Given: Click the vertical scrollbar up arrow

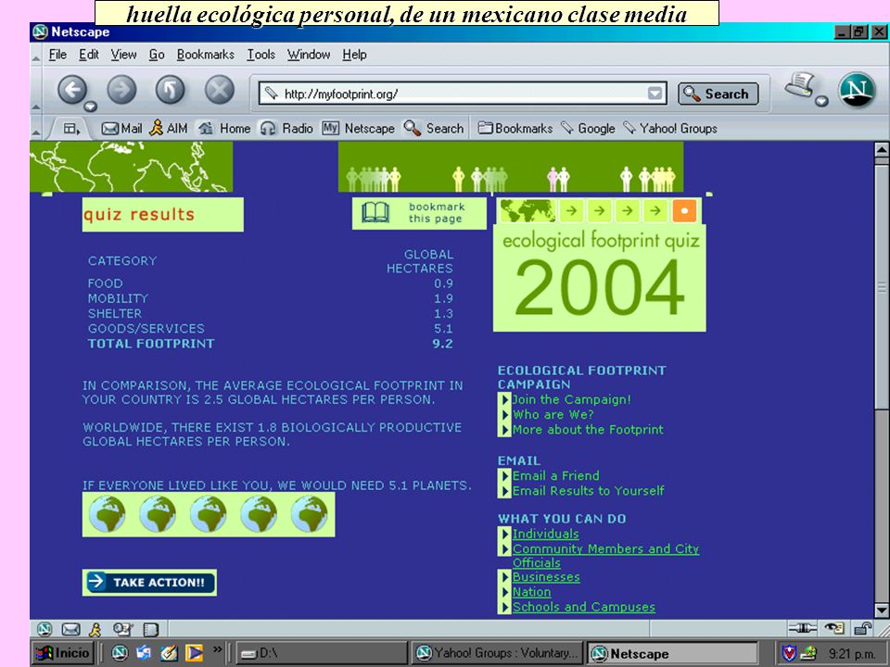Looking at the screenshot, I should (882, 149).
